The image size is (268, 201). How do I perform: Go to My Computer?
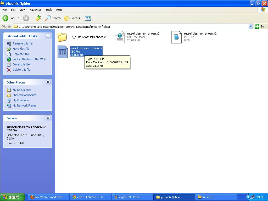pos(21,100)
